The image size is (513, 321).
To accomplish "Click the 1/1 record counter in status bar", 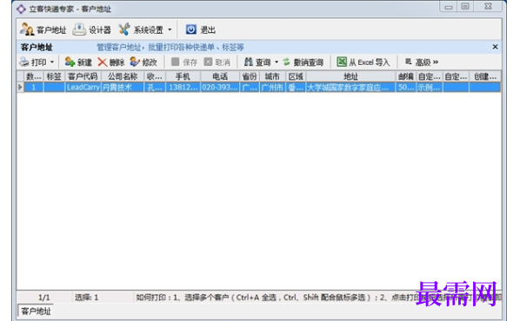I will pos(44,298).
